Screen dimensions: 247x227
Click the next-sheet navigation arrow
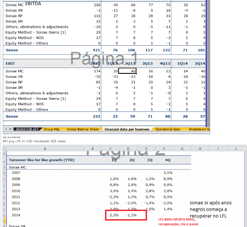coord(6,129)
